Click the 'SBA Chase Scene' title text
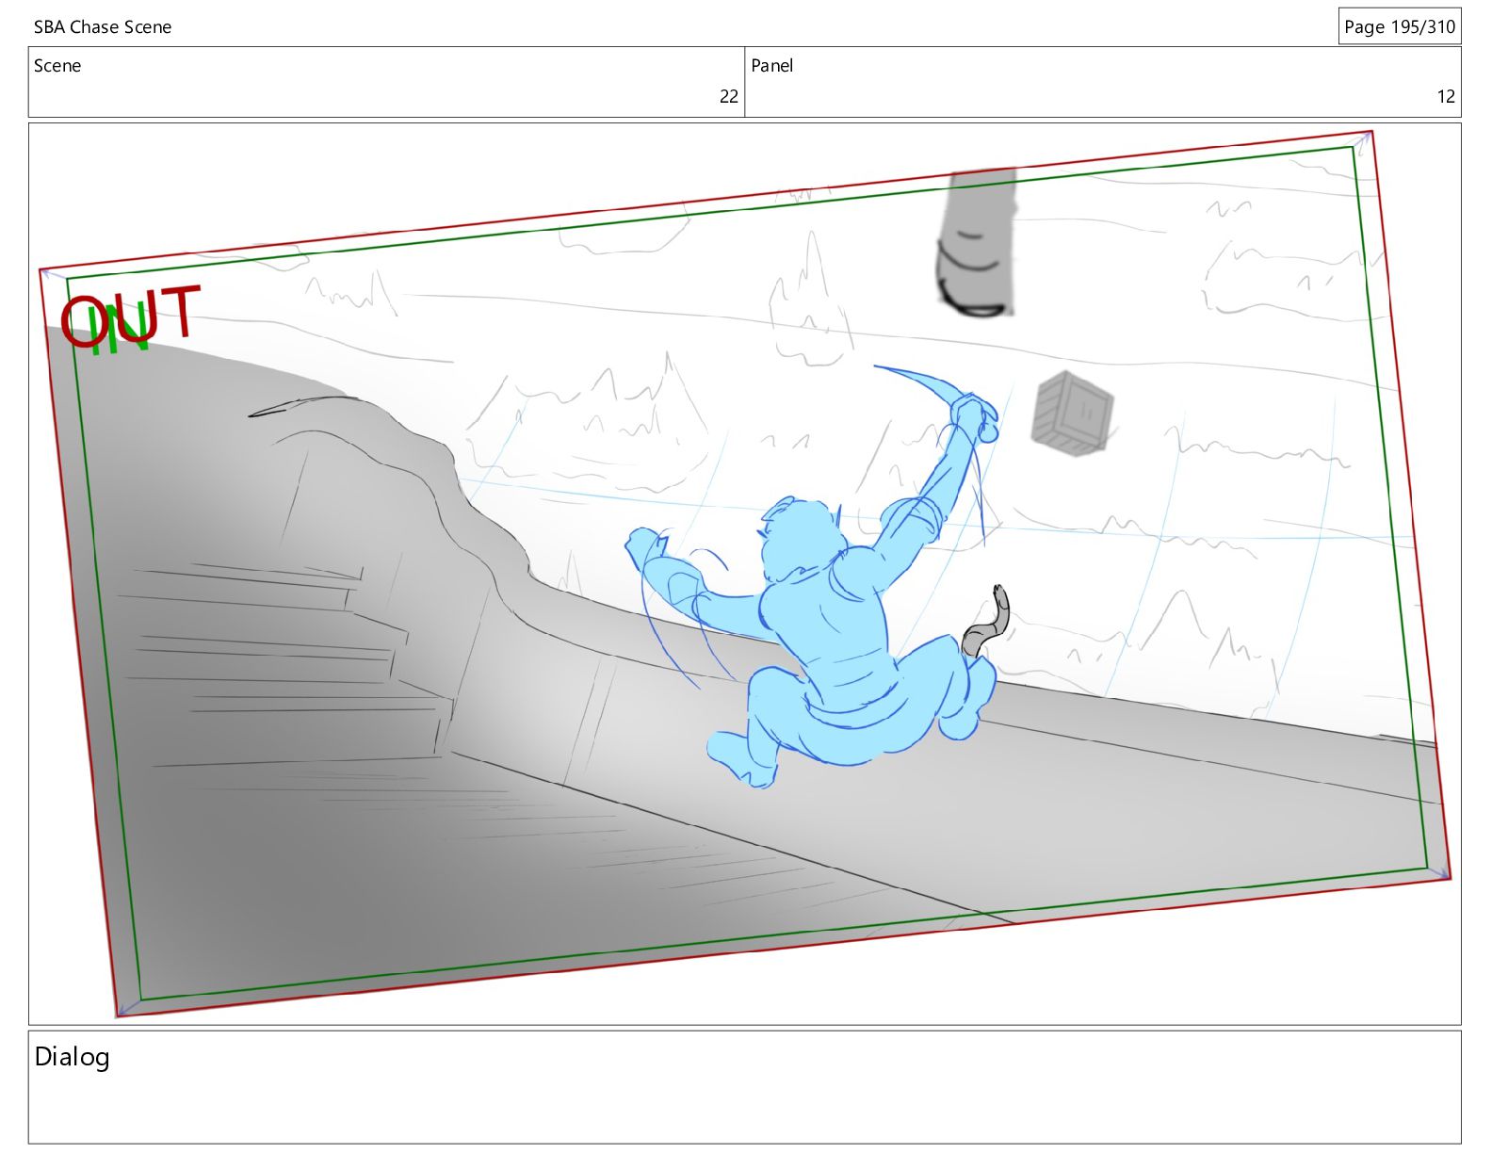 pos(103,27)
